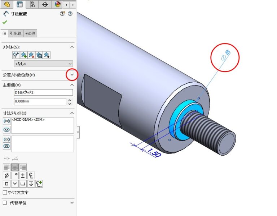Click the right arrow on the tab strip
Viewport: 277px width, 216px height.
73,5
